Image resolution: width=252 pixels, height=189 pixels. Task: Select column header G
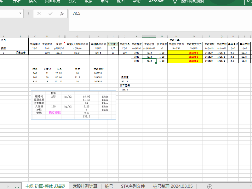pos(77,37)
